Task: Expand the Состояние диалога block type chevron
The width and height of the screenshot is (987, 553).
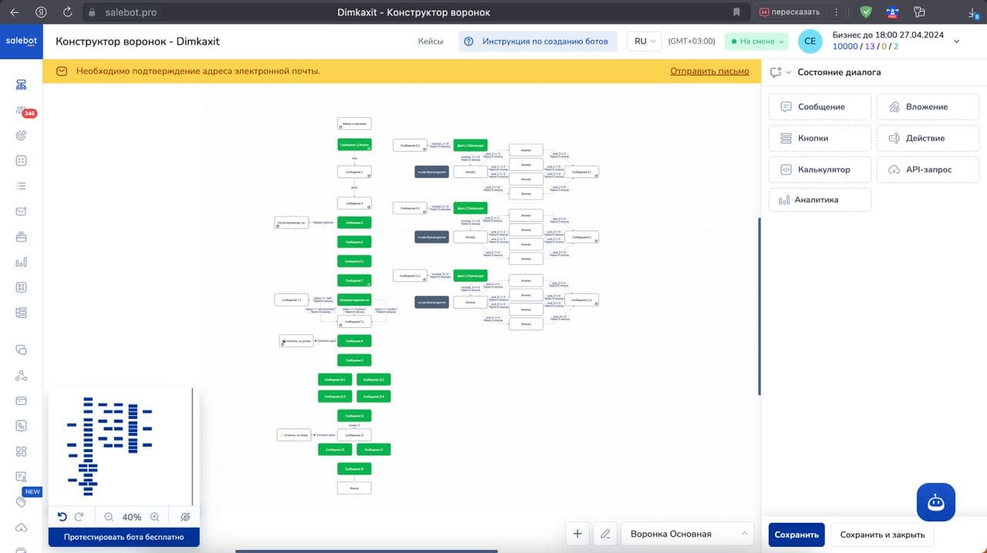Action: tap(789, 72)
